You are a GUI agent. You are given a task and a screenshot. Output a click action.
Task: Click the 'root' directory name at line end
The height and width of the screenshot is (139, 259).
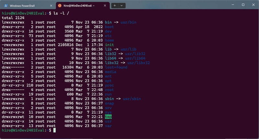pos(109,90)
